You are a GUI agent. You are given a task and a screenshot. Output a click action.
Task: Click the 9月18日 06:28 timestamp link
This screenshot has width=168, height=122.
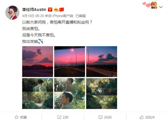pyautogui.click(x=33, y=16)
